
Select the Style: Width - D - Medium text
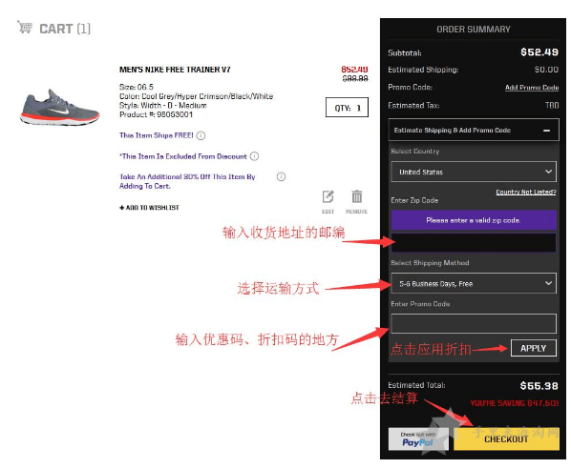pos(163,106)
